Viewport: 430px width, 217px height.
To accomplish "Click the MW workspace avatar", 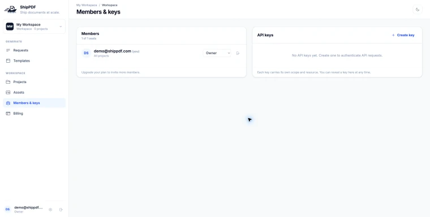I will (x=10, y=27).
